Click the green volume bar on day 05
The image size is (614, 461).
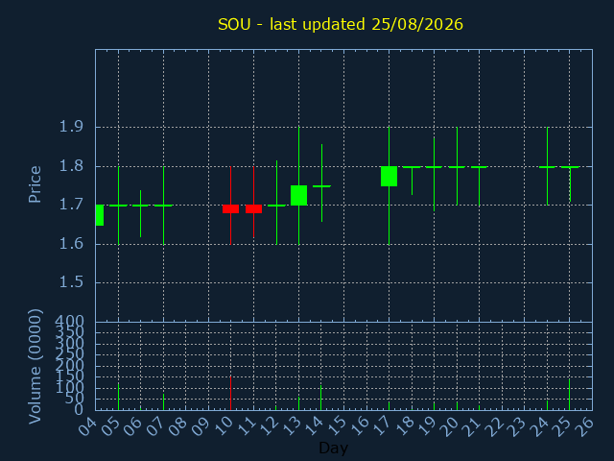pyautogui.click(x=118, y=397)
